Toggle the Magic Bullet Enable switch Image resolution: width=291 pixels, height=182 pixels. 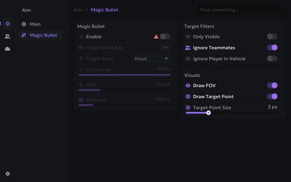165,36
